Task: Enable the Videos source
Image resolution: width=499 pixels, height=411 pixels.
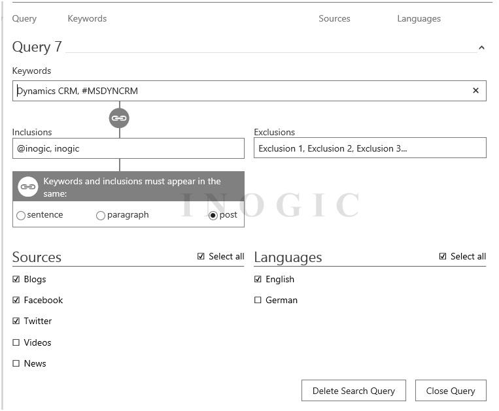Action: pos(16,342)
